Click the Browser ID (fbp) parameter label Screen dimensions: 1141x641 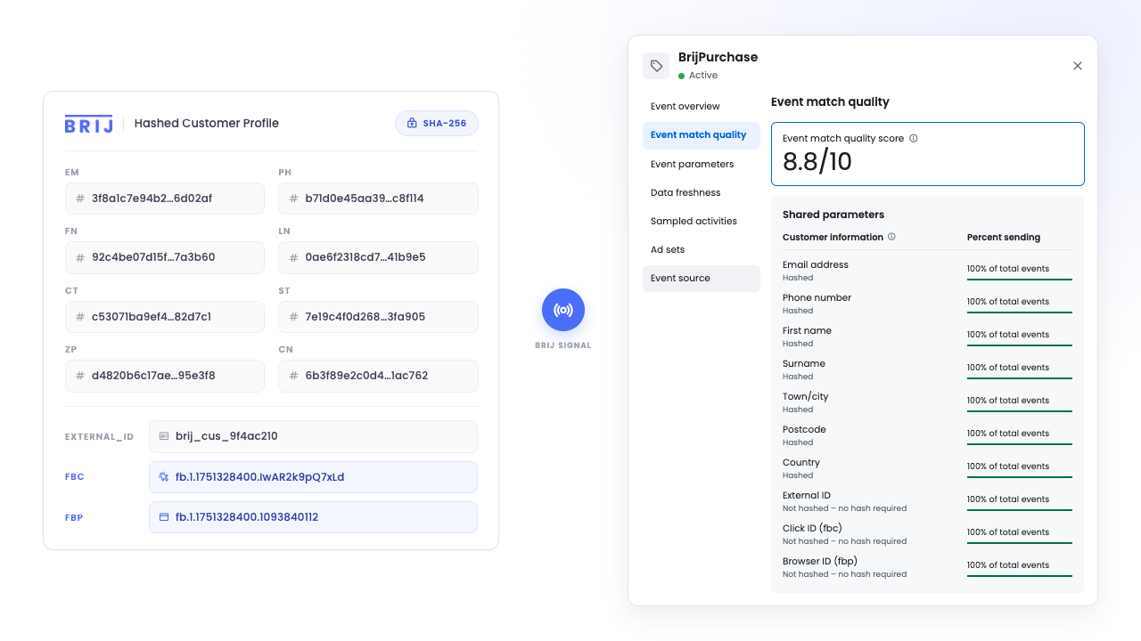tap(820, 561)
